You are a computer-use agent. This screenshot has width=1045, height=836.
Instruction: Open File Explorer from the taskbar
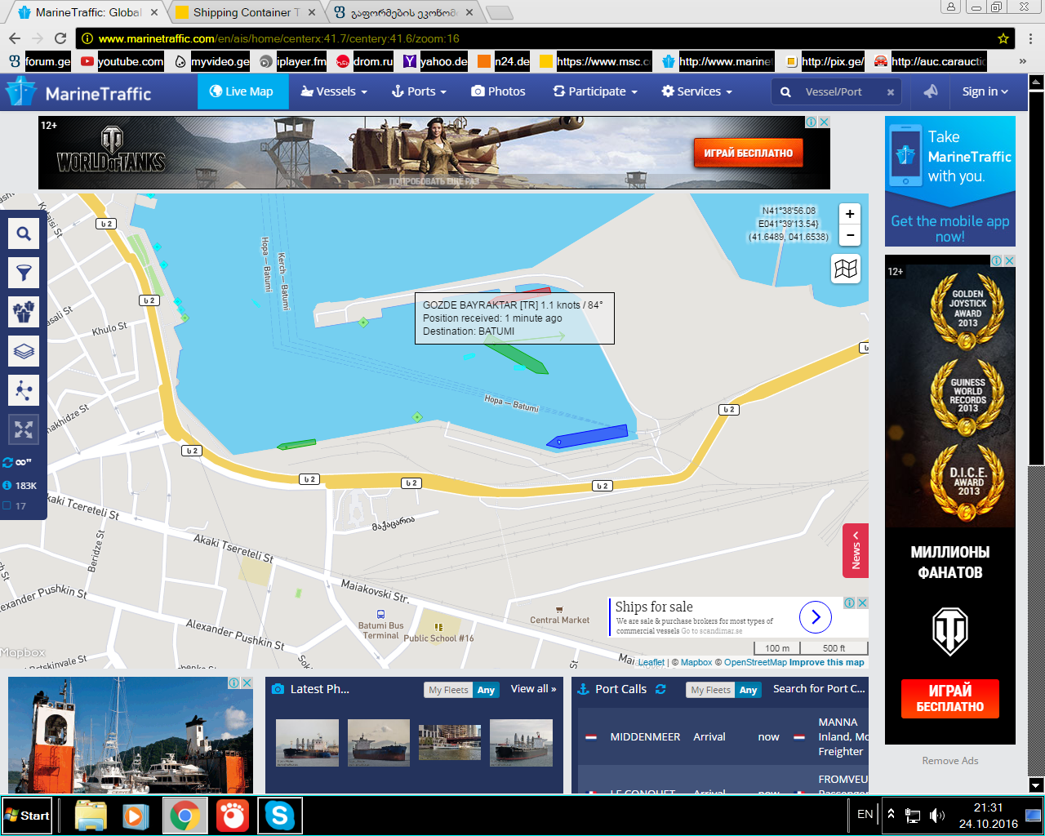[x=91, y=816]
